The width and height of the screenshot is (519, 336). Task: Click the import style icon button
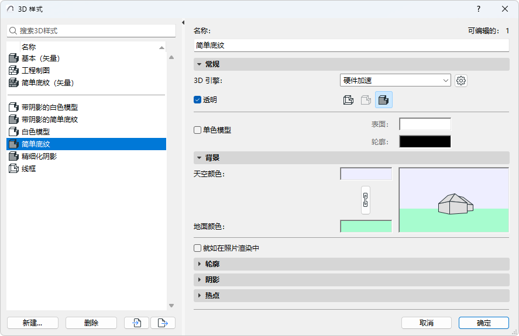[137, 323]
